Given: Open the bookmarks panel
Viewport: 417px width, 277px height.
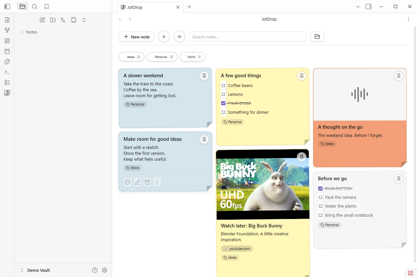Looking at the screenshot, I should pos(47,7).
